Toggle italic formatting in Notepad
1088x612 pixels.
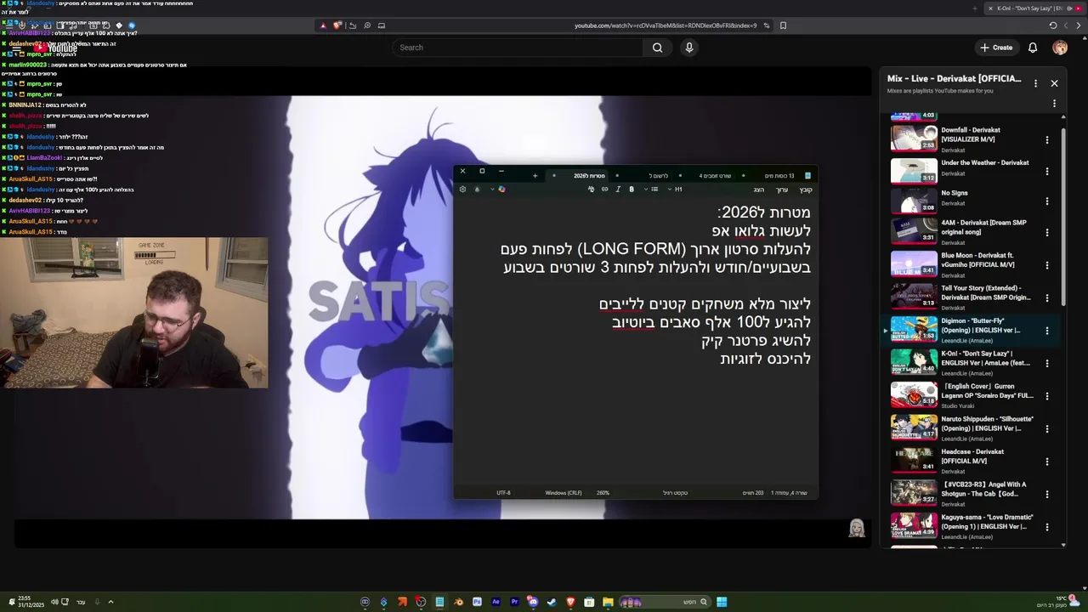pyautogui.click(x=618, y=190)
